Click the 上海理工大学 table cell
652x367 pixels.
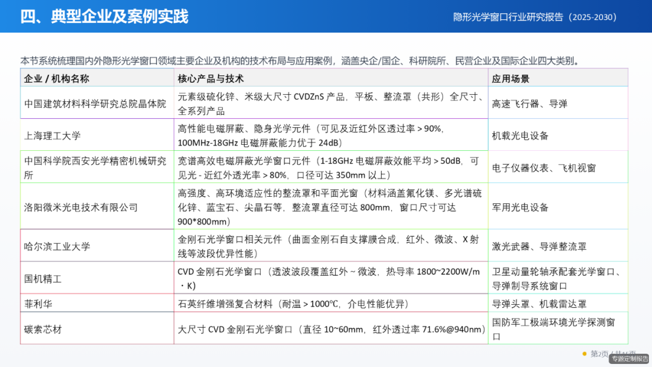pyautogui.click(x=54, y=136)
